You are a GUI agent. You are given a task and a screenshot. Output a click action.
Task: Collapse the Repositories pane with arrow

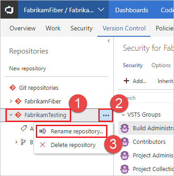click(109, 41)
